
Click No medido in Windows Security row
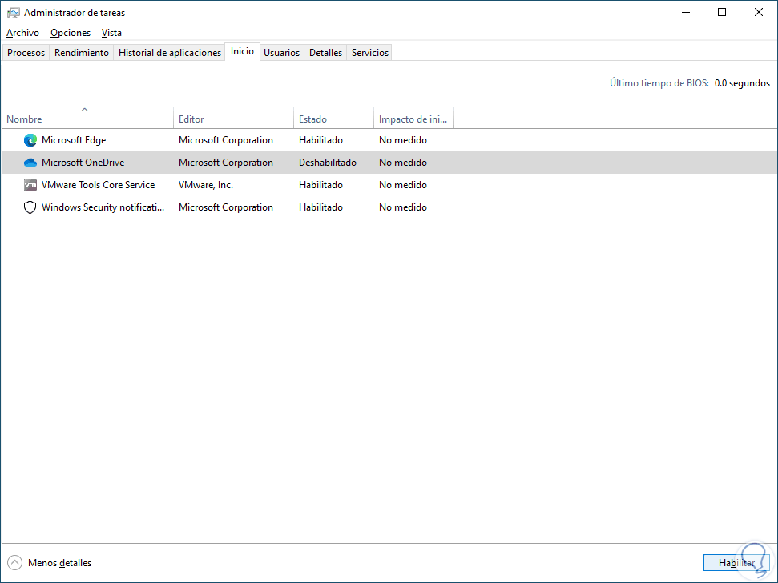pos(403,207)
